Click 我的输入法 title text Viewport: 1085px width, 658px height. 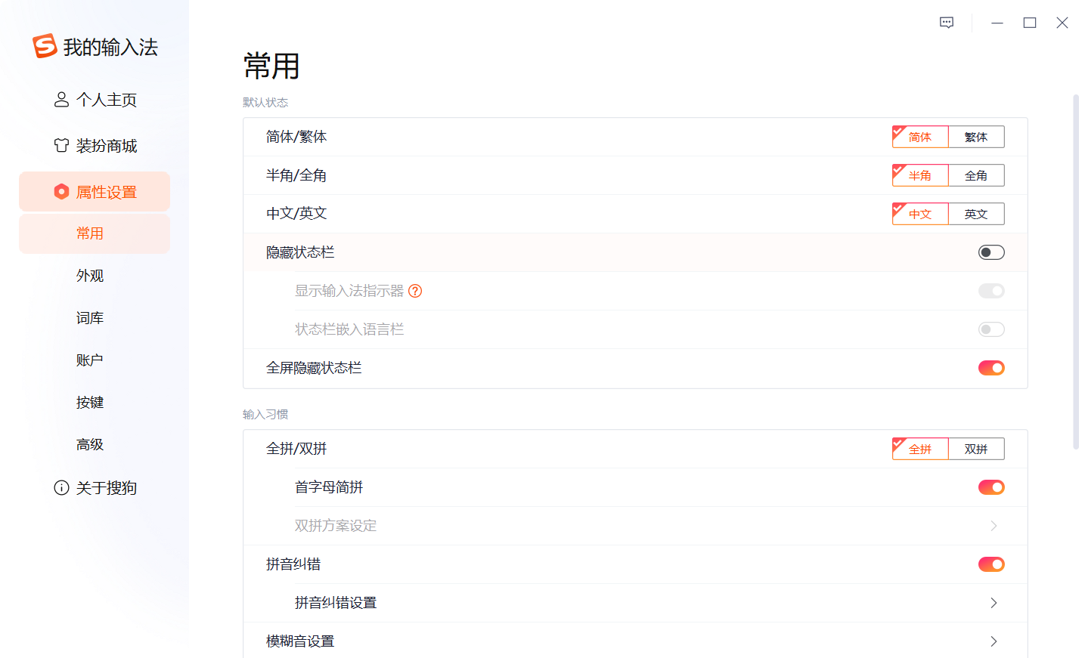click(110, 47)
